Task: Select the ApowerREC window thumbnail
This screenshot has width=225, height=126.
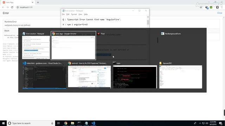Action: 181,77
